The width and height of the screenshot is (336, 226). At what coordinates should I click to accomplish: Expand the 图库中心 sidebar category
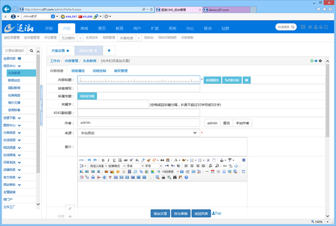[12, 125]
